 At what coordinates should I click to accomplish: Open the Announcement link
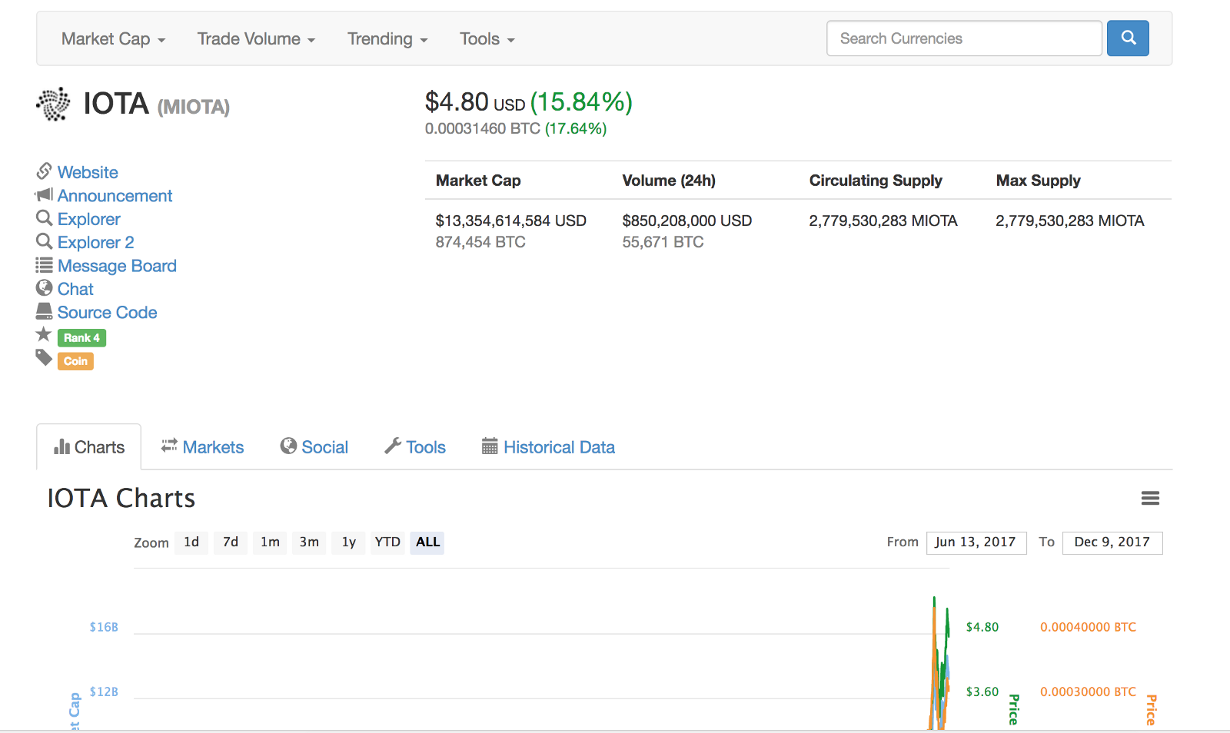pyautogui.click(x=115, y=195)
